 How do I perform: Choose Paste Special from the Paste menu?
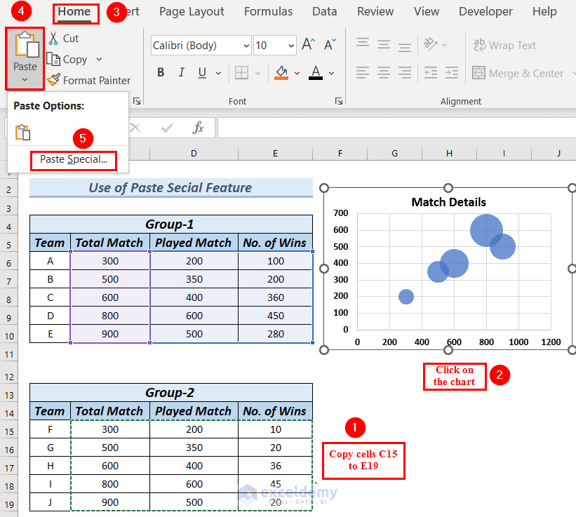(73, 161)
